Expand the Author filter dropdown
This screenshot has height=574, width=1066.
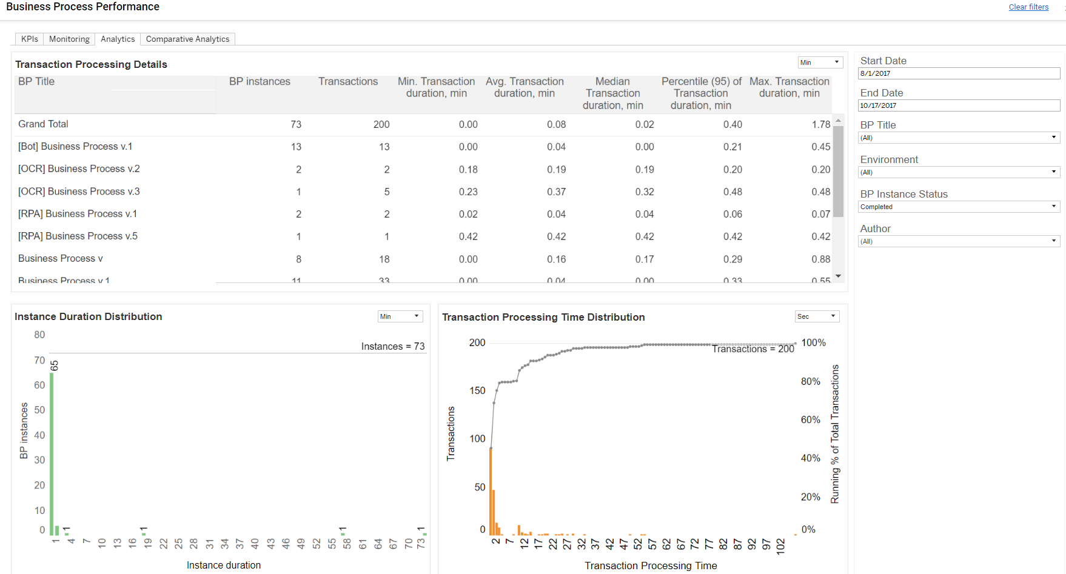(959, 241)
